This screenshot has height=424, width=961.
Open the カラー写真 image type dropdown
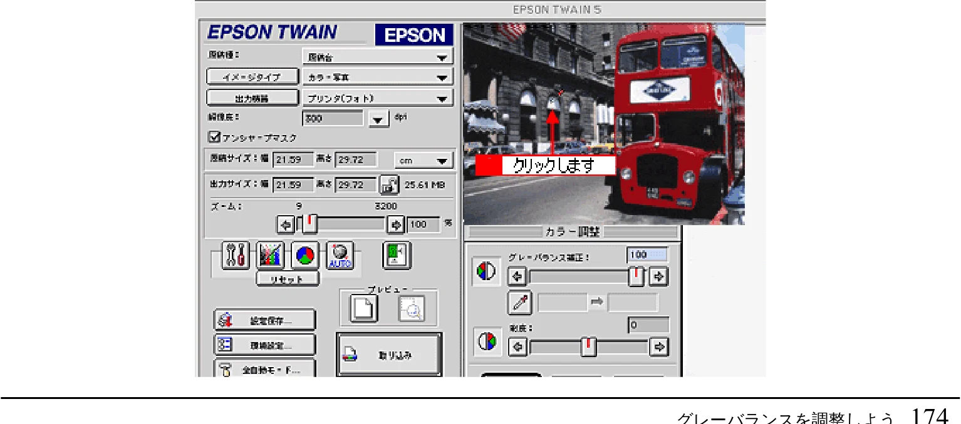pos(377,78)
